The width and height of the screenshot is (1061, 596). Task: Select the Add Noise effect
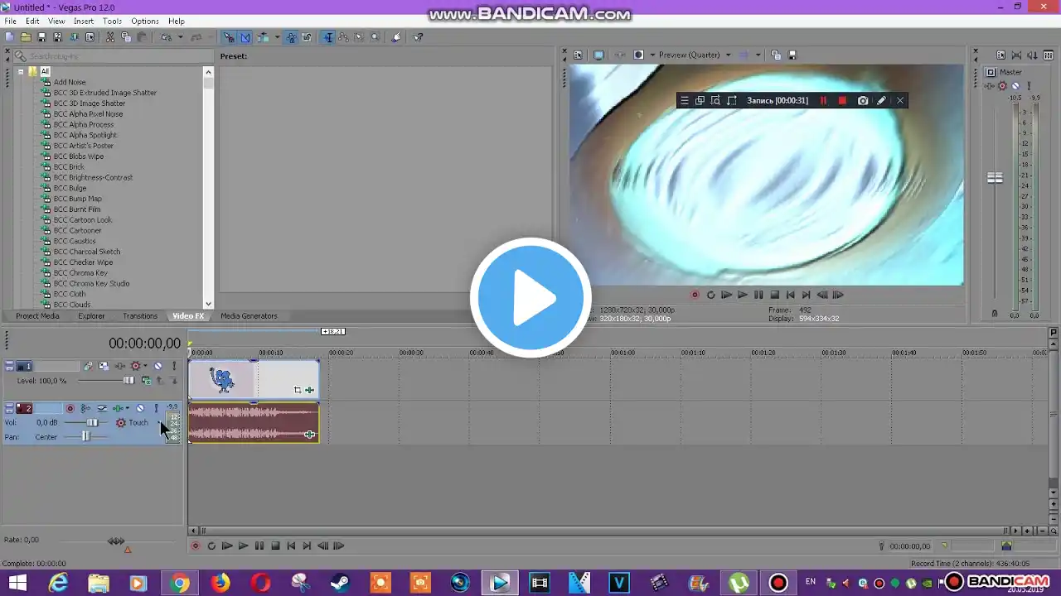point(70,82)
